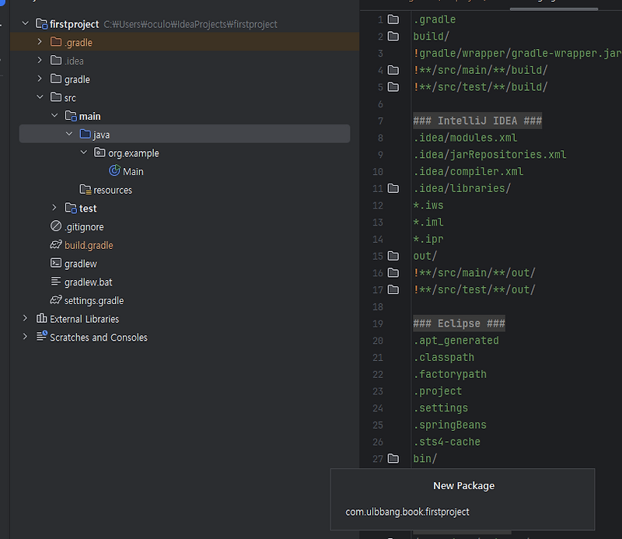622x539 pixels.
Task: Expand the test folder
Action: coord(54,208)
